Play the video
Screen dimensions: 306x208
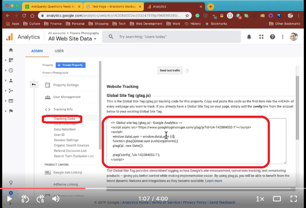pyautogui.click(x=9, y=199)
